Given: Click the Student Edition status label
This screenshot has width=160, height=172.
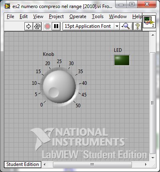Looking at the screenshot, I should tap(22, 164).
